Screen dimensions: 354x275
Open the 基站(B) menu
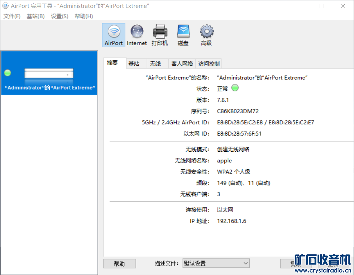click(x=35, y=16)
